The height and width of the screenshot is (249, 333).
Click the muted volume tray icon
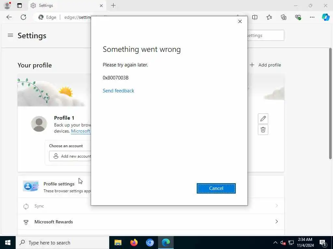pyautogui.click(x=283, y=243)
